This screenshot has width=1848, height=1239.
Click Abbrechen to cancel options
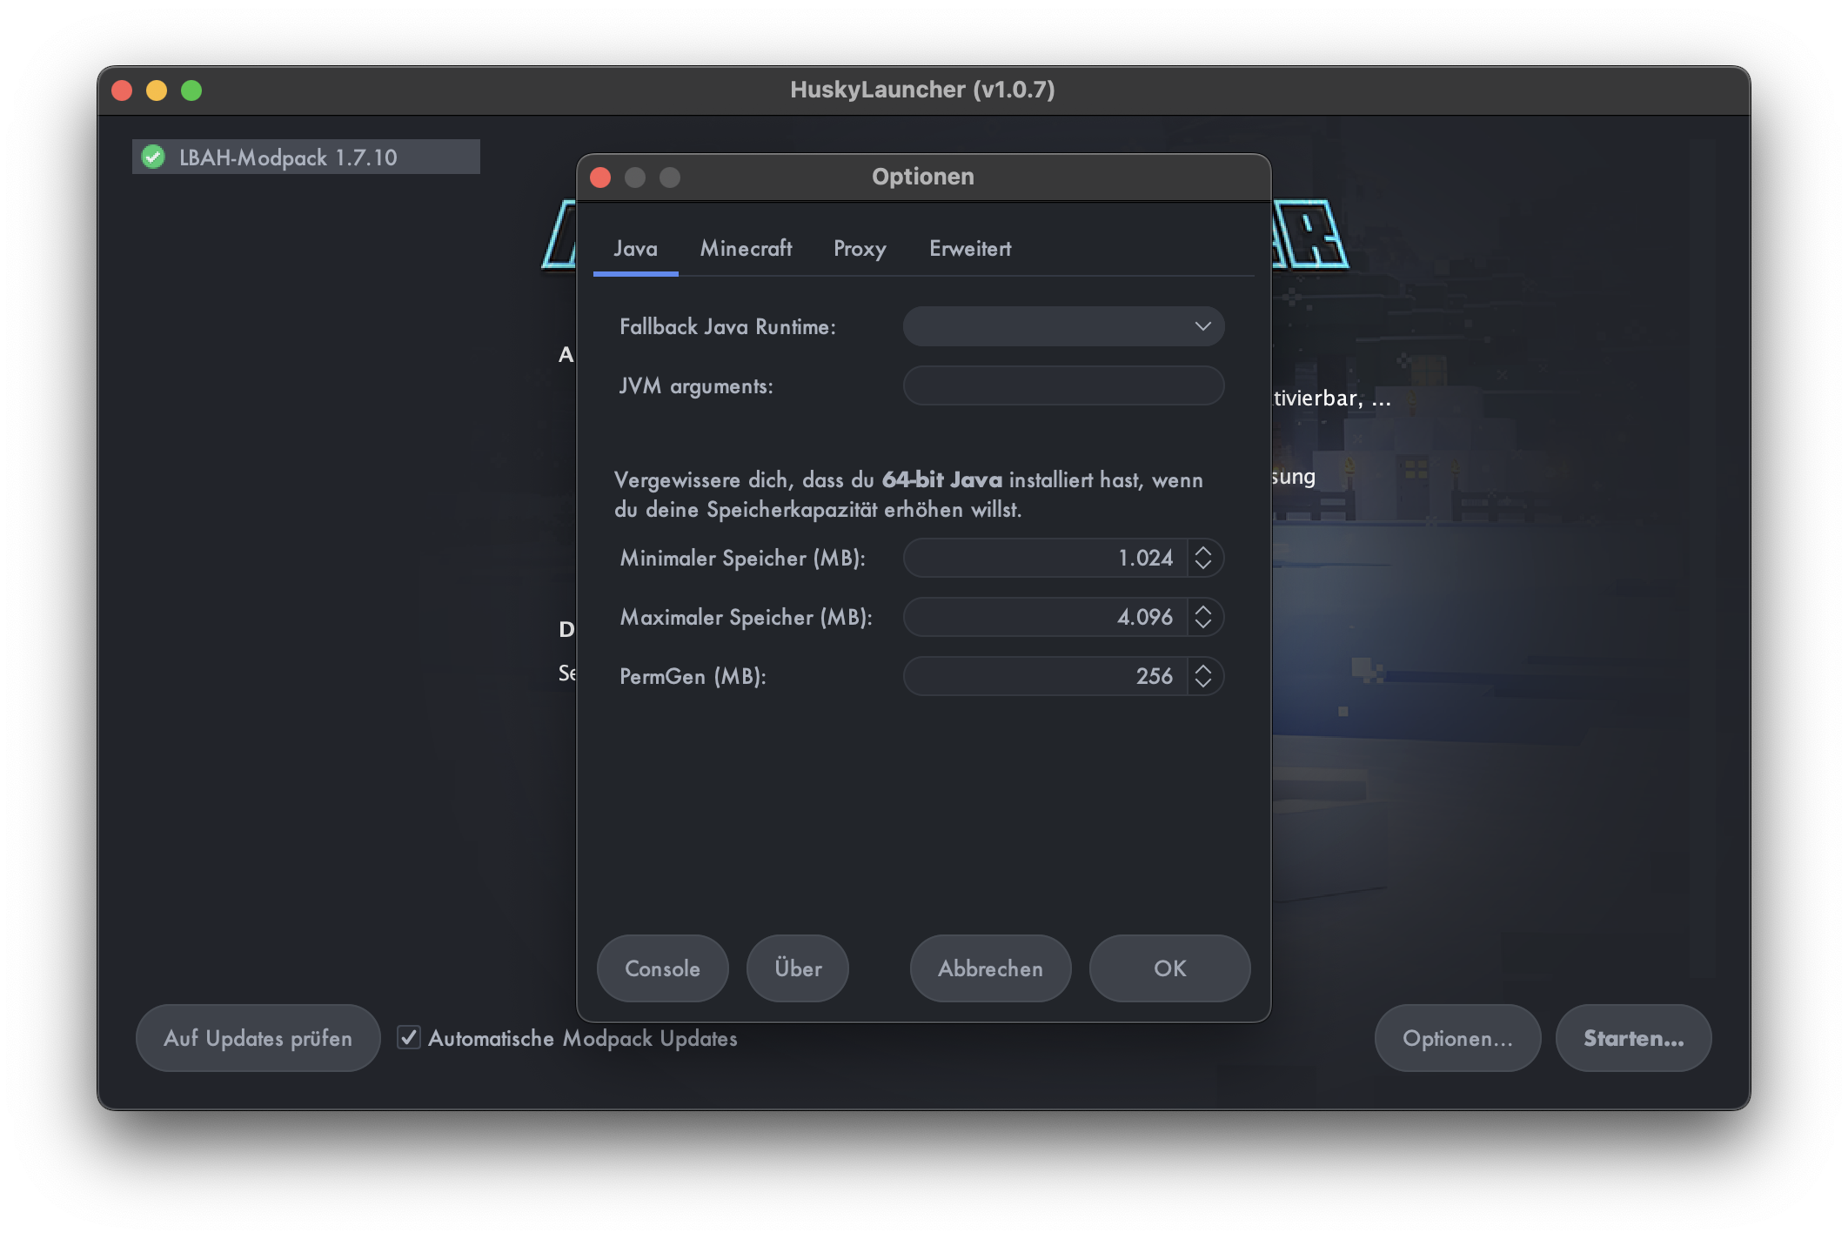click(990, 968)
